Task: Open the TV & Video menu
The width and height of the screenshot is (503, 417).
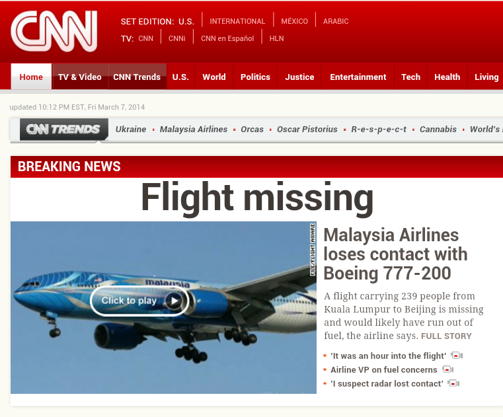Action: pos(79,77)
